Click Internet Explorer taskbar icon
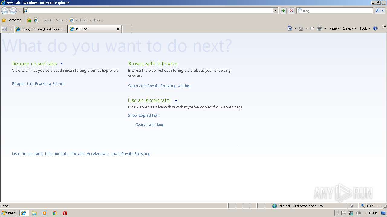387x217 pixels. point(24,213)
